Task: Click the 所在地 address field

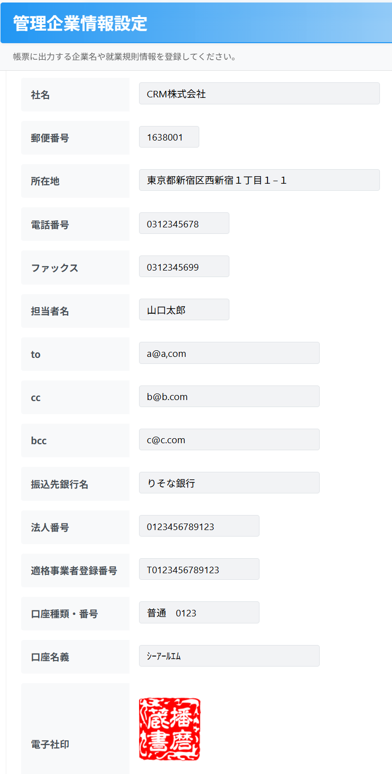Action: (259, 180)
